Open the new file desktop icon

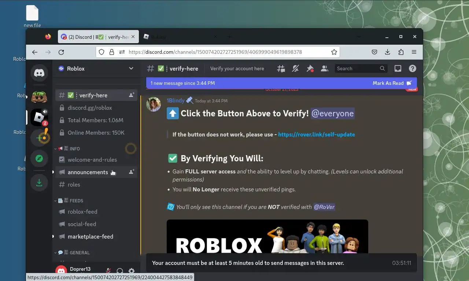[32, 16]
